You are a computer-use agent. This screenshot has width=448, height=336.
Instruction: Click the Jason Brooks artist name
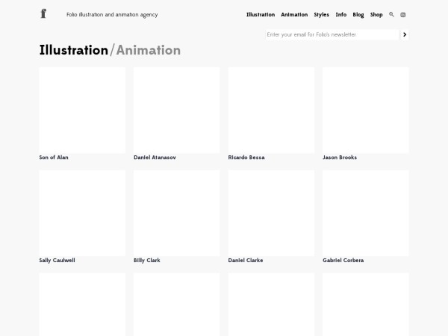340,158
